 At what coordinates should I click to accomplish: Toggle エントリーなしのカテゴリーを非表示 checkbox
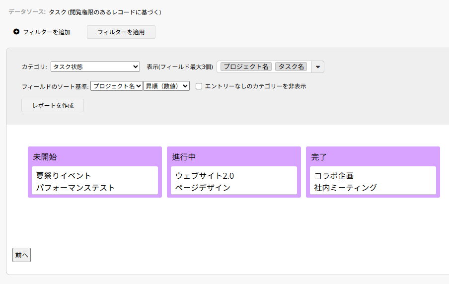click(x=199, y=86)
